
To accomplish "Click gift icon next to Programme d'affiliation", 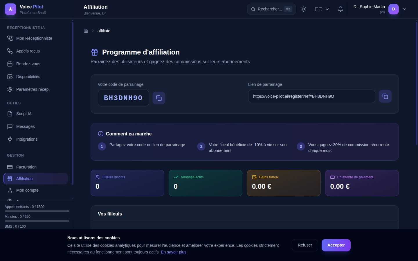I will 95,52.
